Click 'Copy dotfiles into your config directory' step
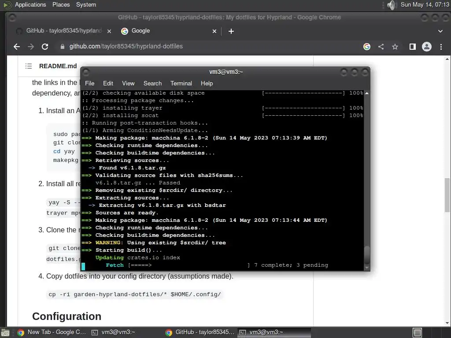This screenshot has height=338, width=451. (140, 276)
